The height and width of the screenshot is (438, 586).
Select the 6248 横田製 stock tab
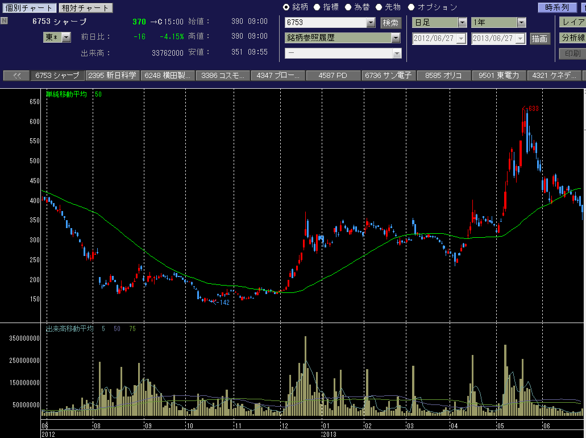168,76
